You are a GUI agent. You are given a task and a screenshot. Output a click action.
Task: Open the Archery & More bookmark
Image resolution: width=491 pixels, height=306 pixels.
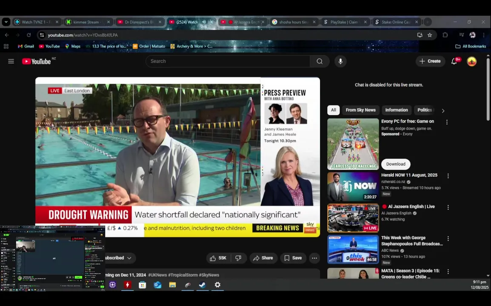(x=191, y=46)
